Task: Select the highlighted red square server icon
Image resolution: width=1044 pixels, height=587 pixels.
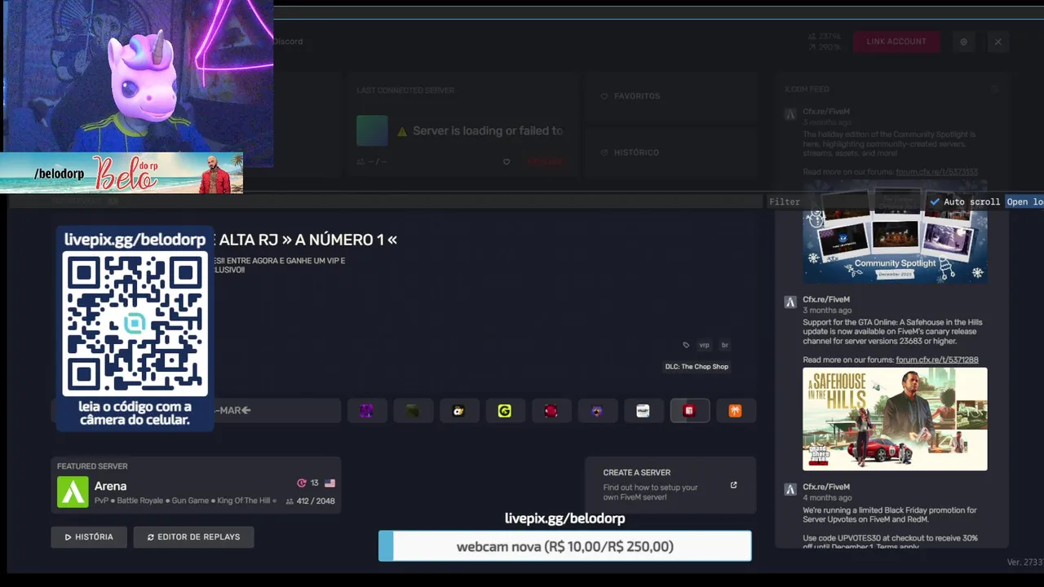Action: [689, 411]
